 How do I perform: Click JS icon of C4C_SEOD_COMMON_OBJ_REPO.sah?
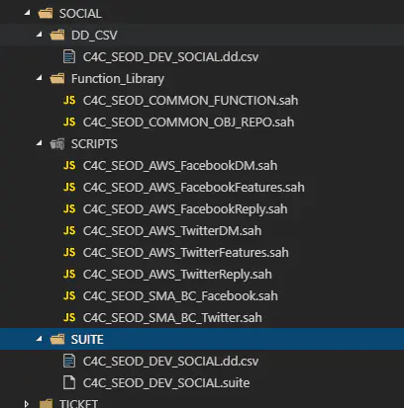click(69, 122)
